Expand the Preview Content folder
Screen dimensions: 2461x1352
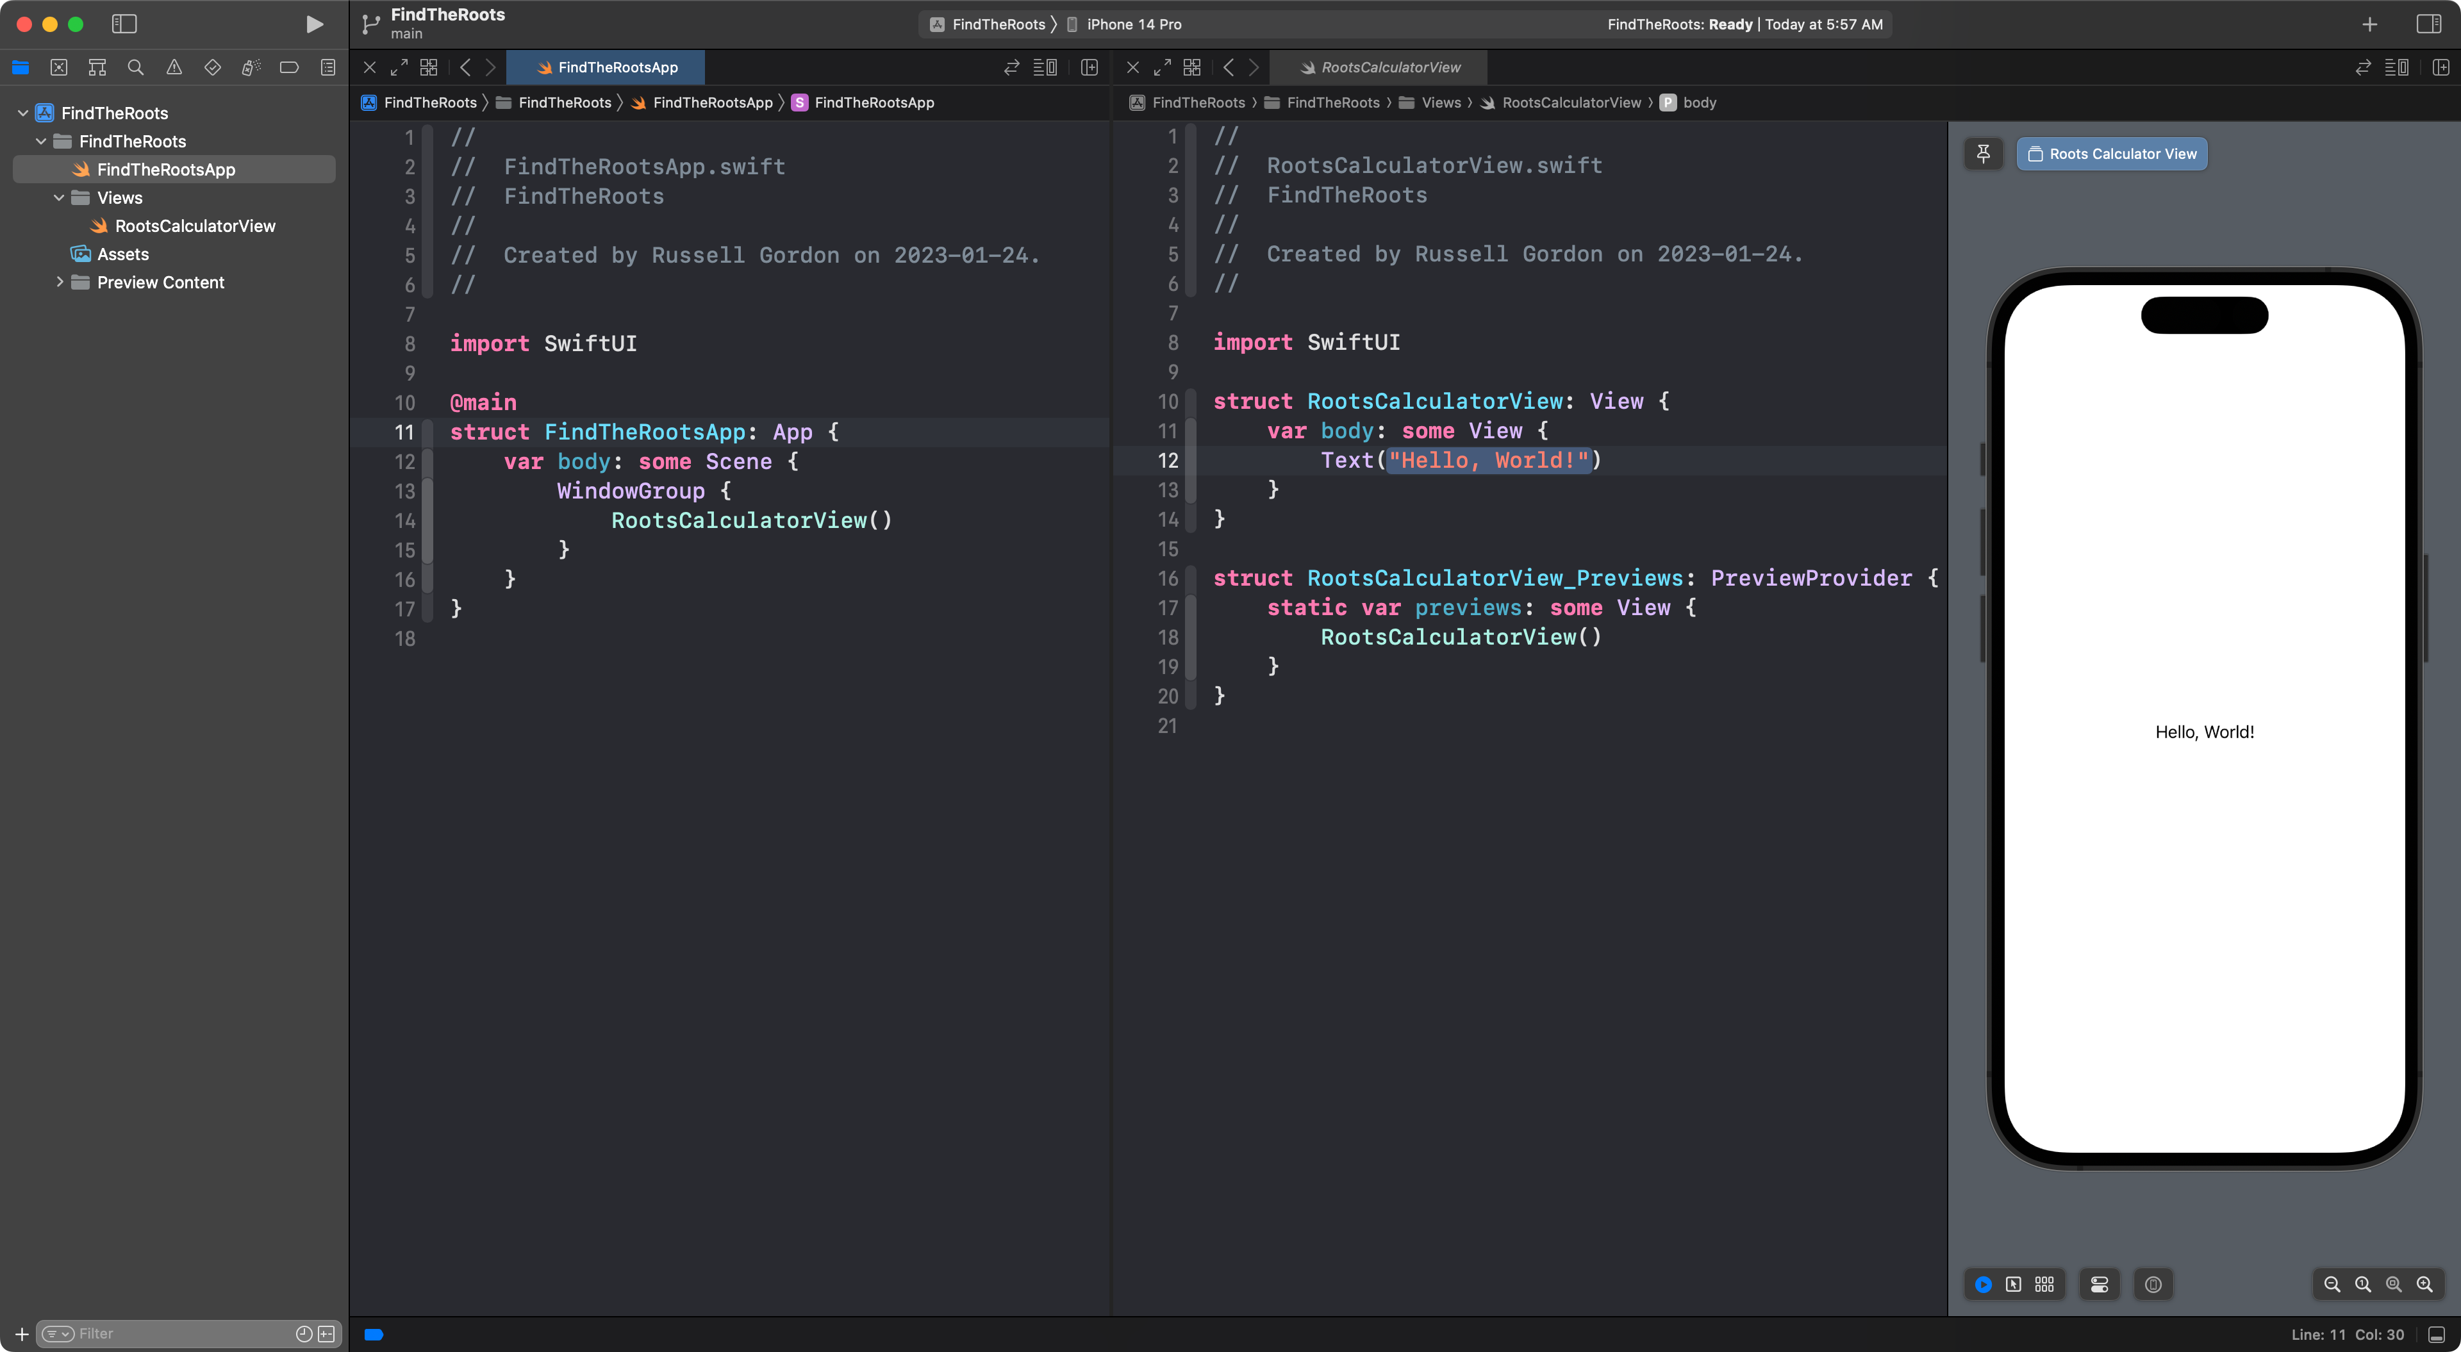click(59, 283)
